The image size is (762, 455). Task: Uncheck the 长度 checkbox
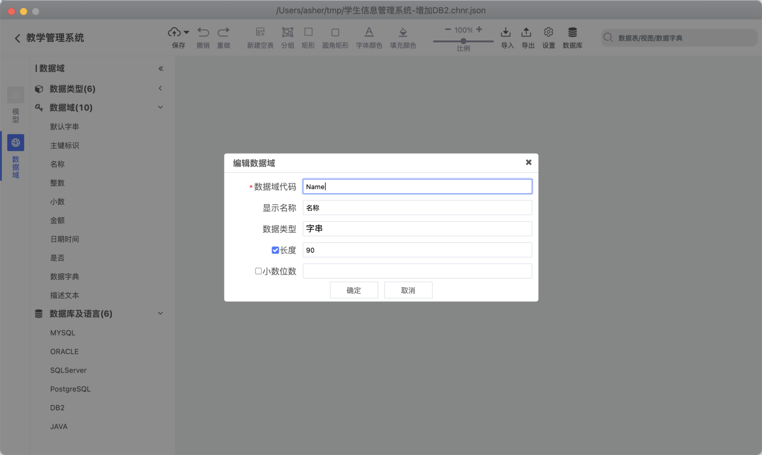coord(275,250)
